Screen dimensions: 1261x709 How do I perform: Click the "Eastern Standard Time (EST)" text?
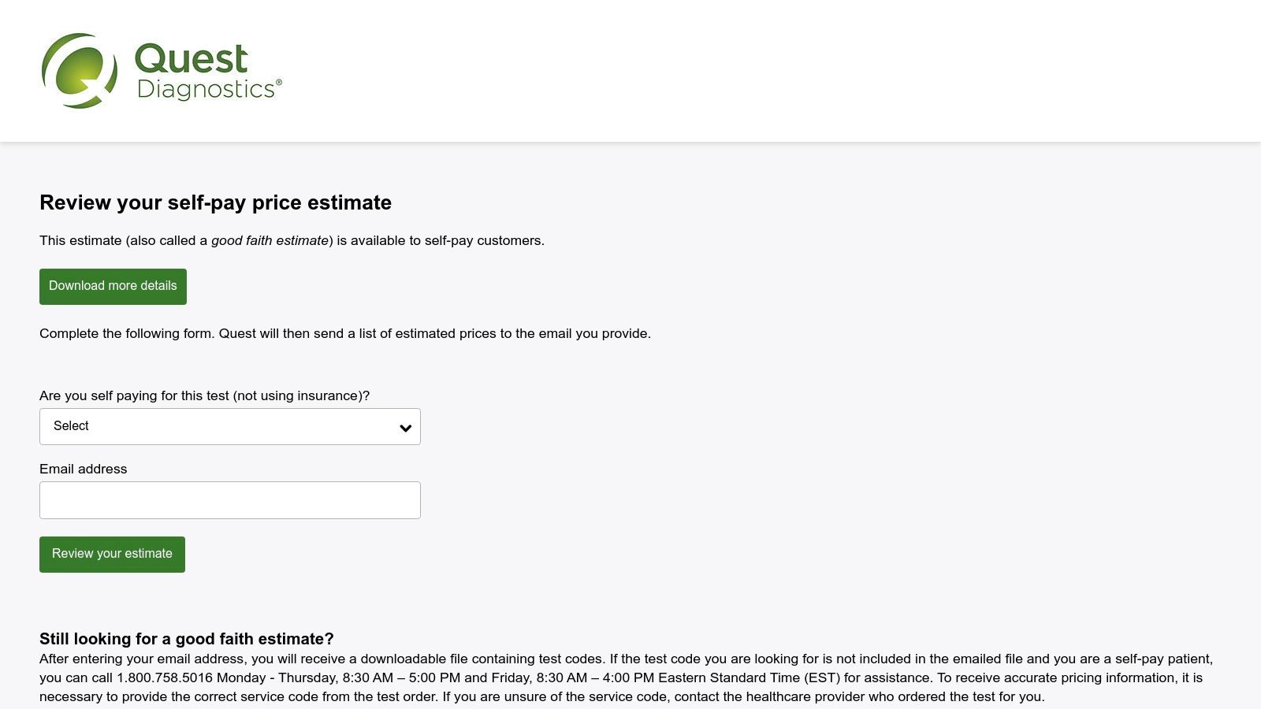pyautogui.click(x=749, y=677)
